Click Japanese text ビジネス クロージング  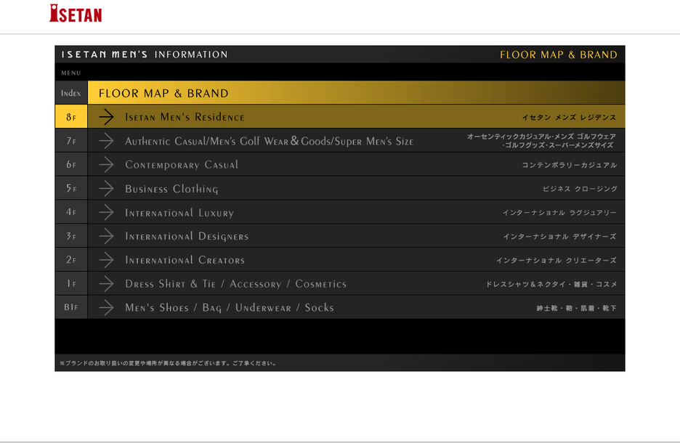(580, 189)
